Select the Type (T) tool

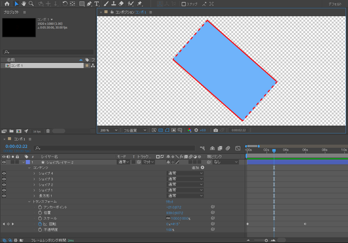click(x=97, y=4)
